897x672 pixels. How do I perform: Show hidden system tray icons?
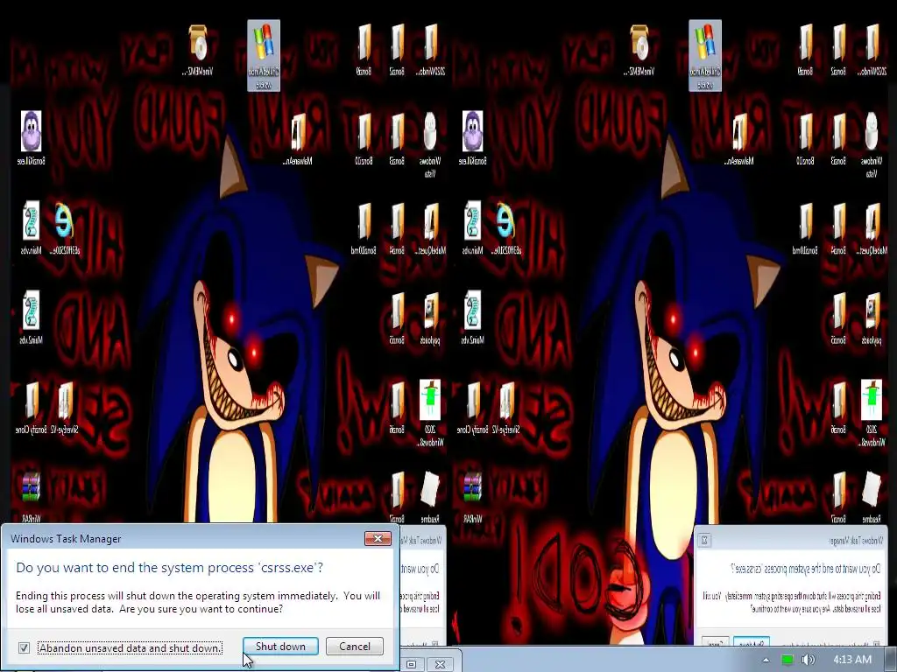click(766, 660)
